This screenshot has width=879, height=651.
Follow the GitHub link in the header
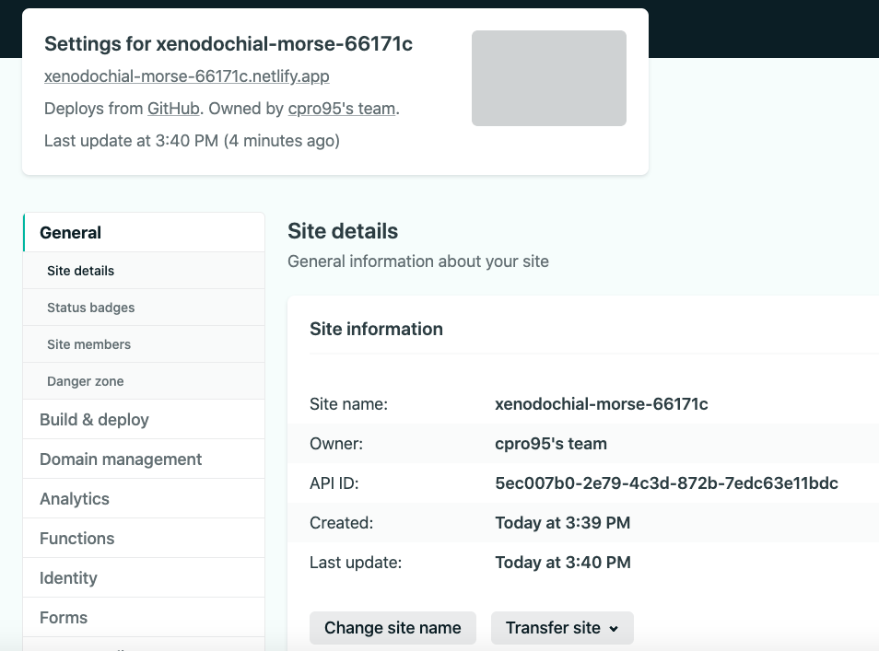coord(173,108)
